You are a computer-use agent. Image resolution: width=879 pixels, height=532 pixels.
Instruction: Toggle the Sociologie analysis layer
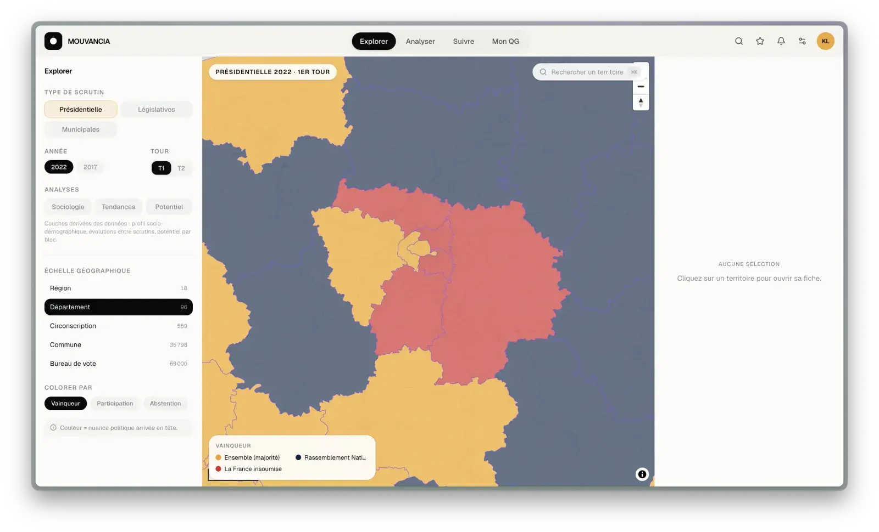(x=68, y=207)
